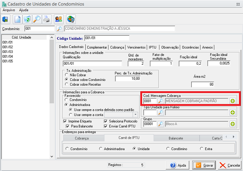Click the lookup magnifier for Cod. Mensagem Cobrança

click(161, 101)
